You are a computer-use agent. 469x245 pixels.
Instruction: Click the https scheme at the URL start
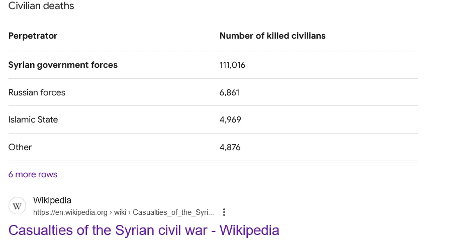pyautogui.click(x=42, y=212)
